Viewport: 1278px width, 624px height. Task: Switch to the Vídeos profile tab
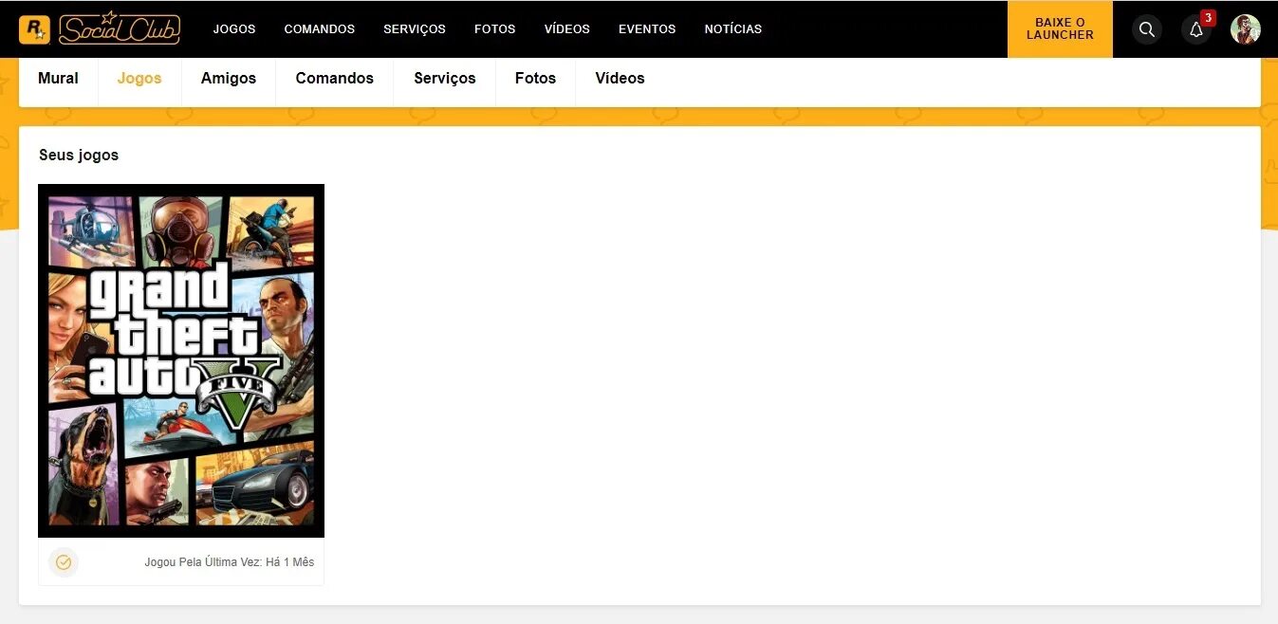(x=620, y=79)
